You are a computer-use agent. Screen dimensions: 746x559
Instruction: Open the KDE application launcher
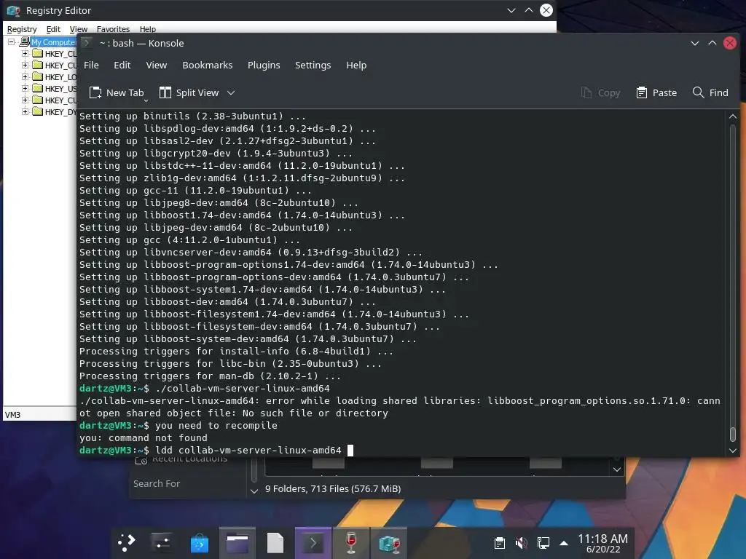coord(127,542)
